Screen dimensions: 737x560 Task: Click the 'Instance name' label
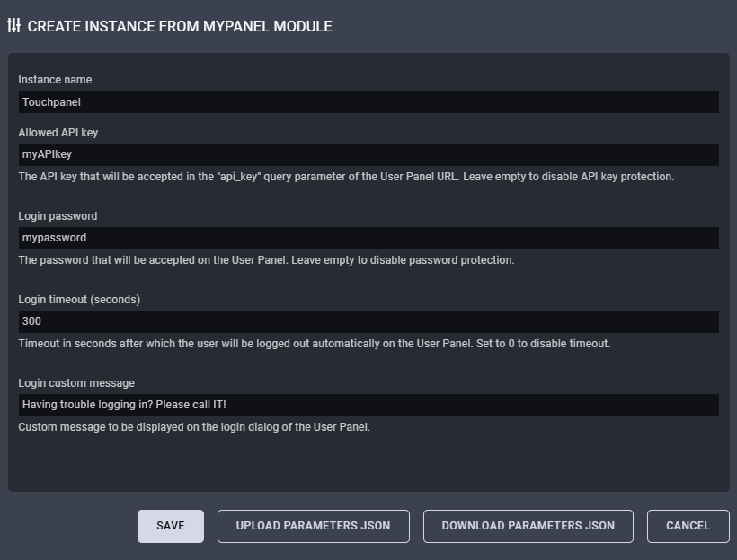pyautogui.click(x=55, y=80)
